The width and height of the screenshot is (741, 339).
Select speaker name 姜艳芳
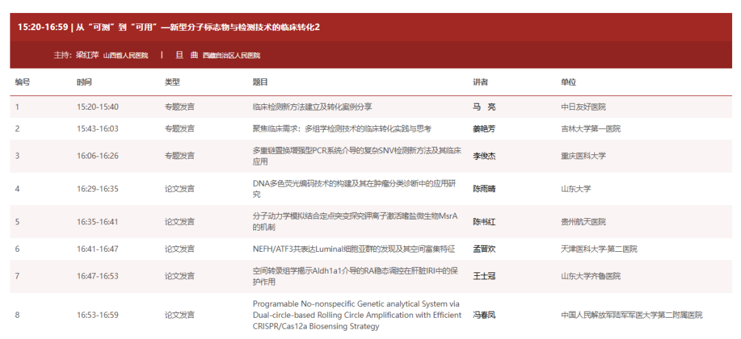point(484,128)
